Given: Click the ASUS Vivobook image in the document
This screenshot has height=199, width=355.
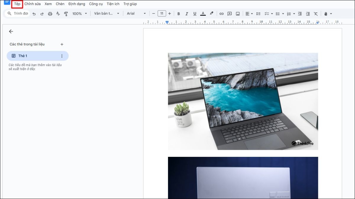Looking at the screenshot, I should coord(243,178).
